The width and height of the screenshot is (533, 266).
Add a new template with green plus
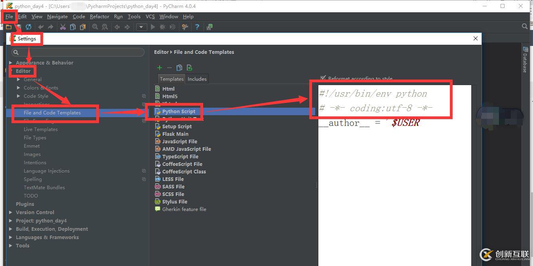[x=160, y=68]
